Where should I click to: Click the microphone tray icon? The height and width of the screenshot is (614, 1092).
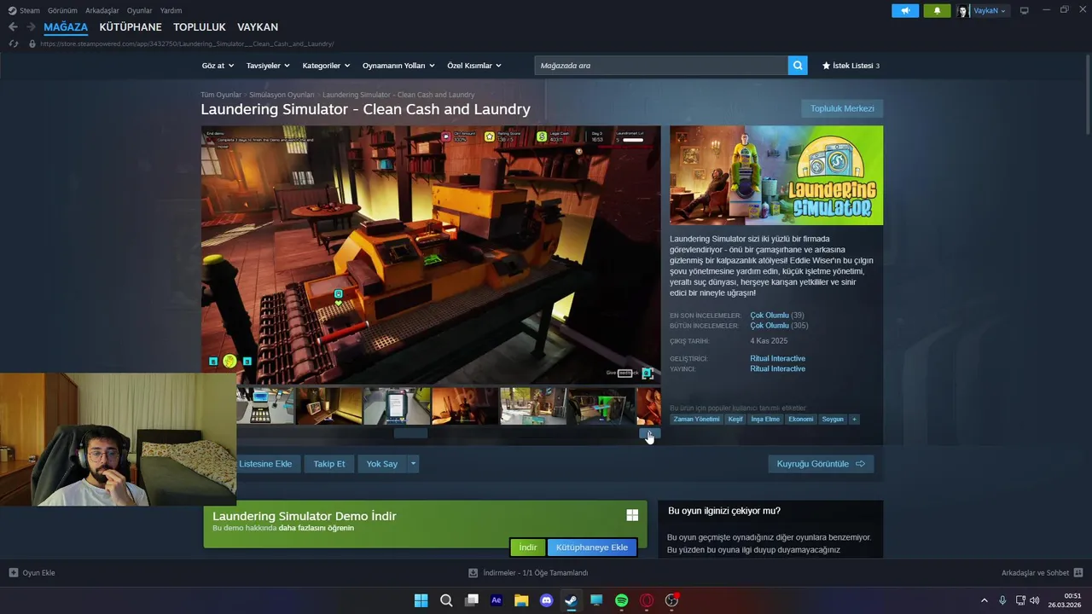[x=1002, y=600]
